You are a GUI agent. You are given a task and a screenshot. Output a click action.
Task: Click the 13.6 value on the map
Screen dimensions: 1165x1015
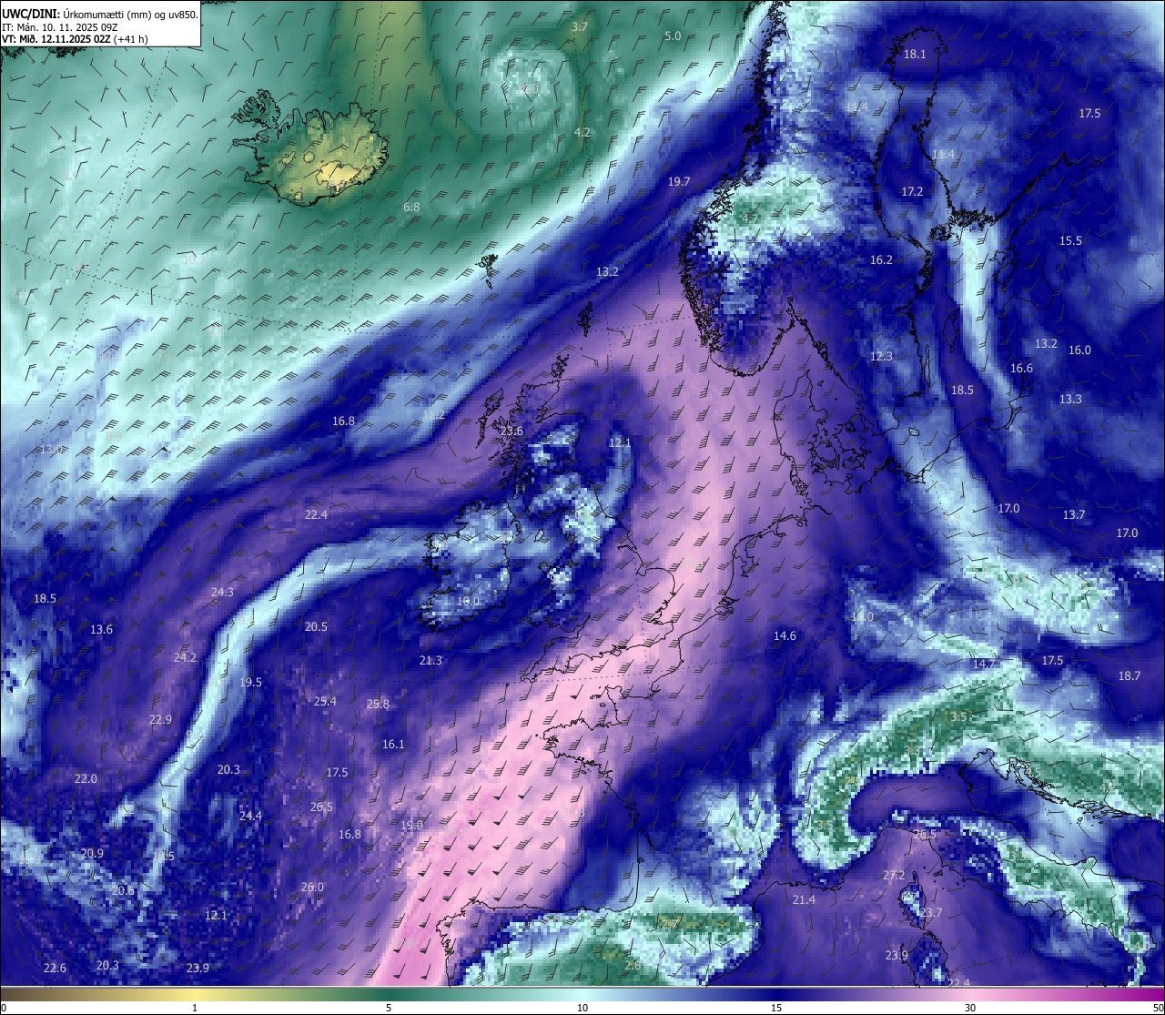click(x=101, y=629)
